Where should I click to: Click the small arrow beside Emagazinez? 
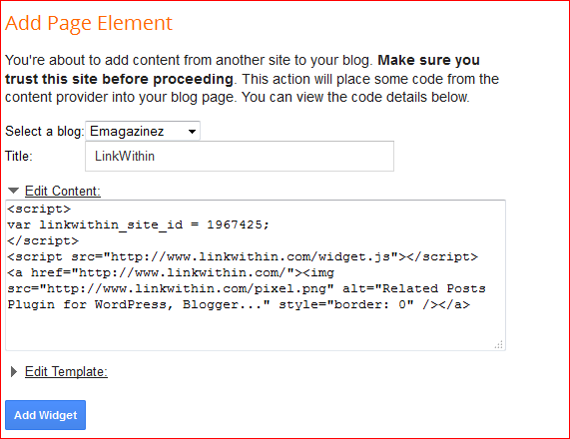192,132
